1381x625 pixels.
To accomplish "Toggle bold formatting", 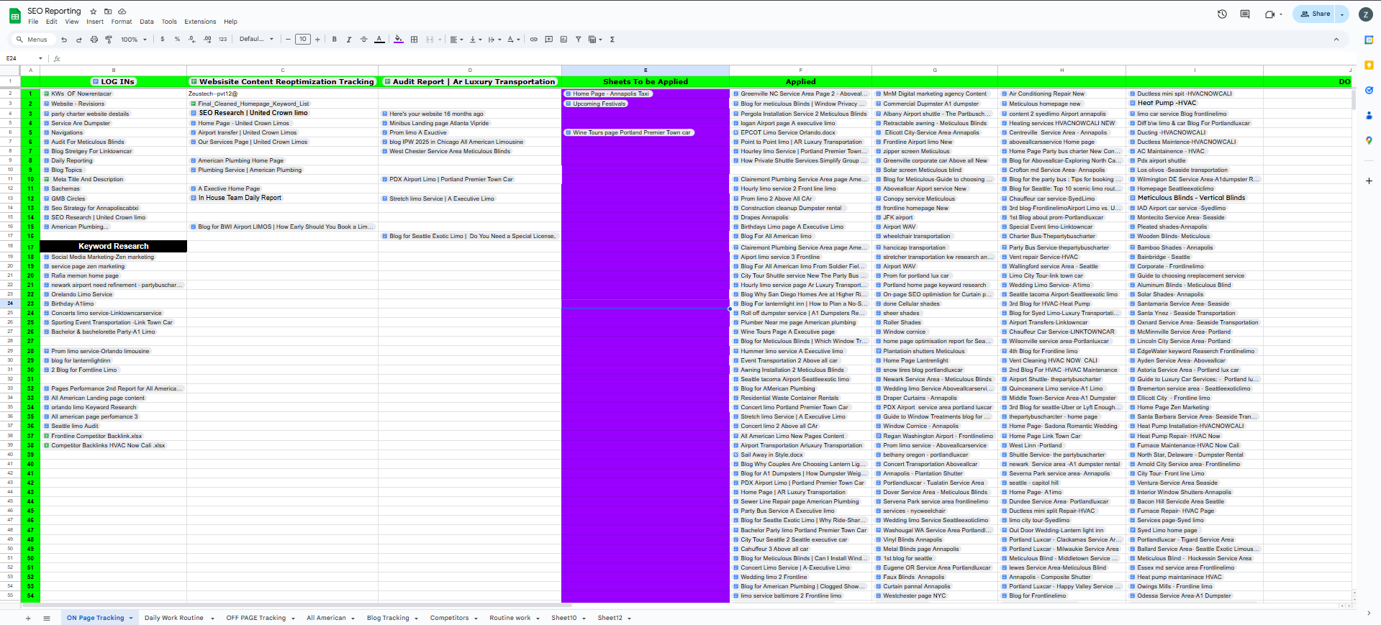I will (334, 40).
